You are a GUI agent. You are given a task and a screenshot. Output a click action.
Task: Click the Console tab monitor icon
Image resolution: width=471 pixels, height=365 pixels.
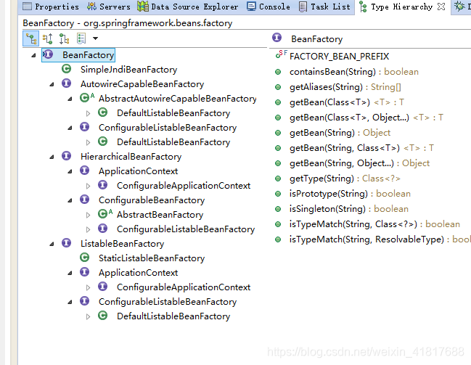coord(251,7)
